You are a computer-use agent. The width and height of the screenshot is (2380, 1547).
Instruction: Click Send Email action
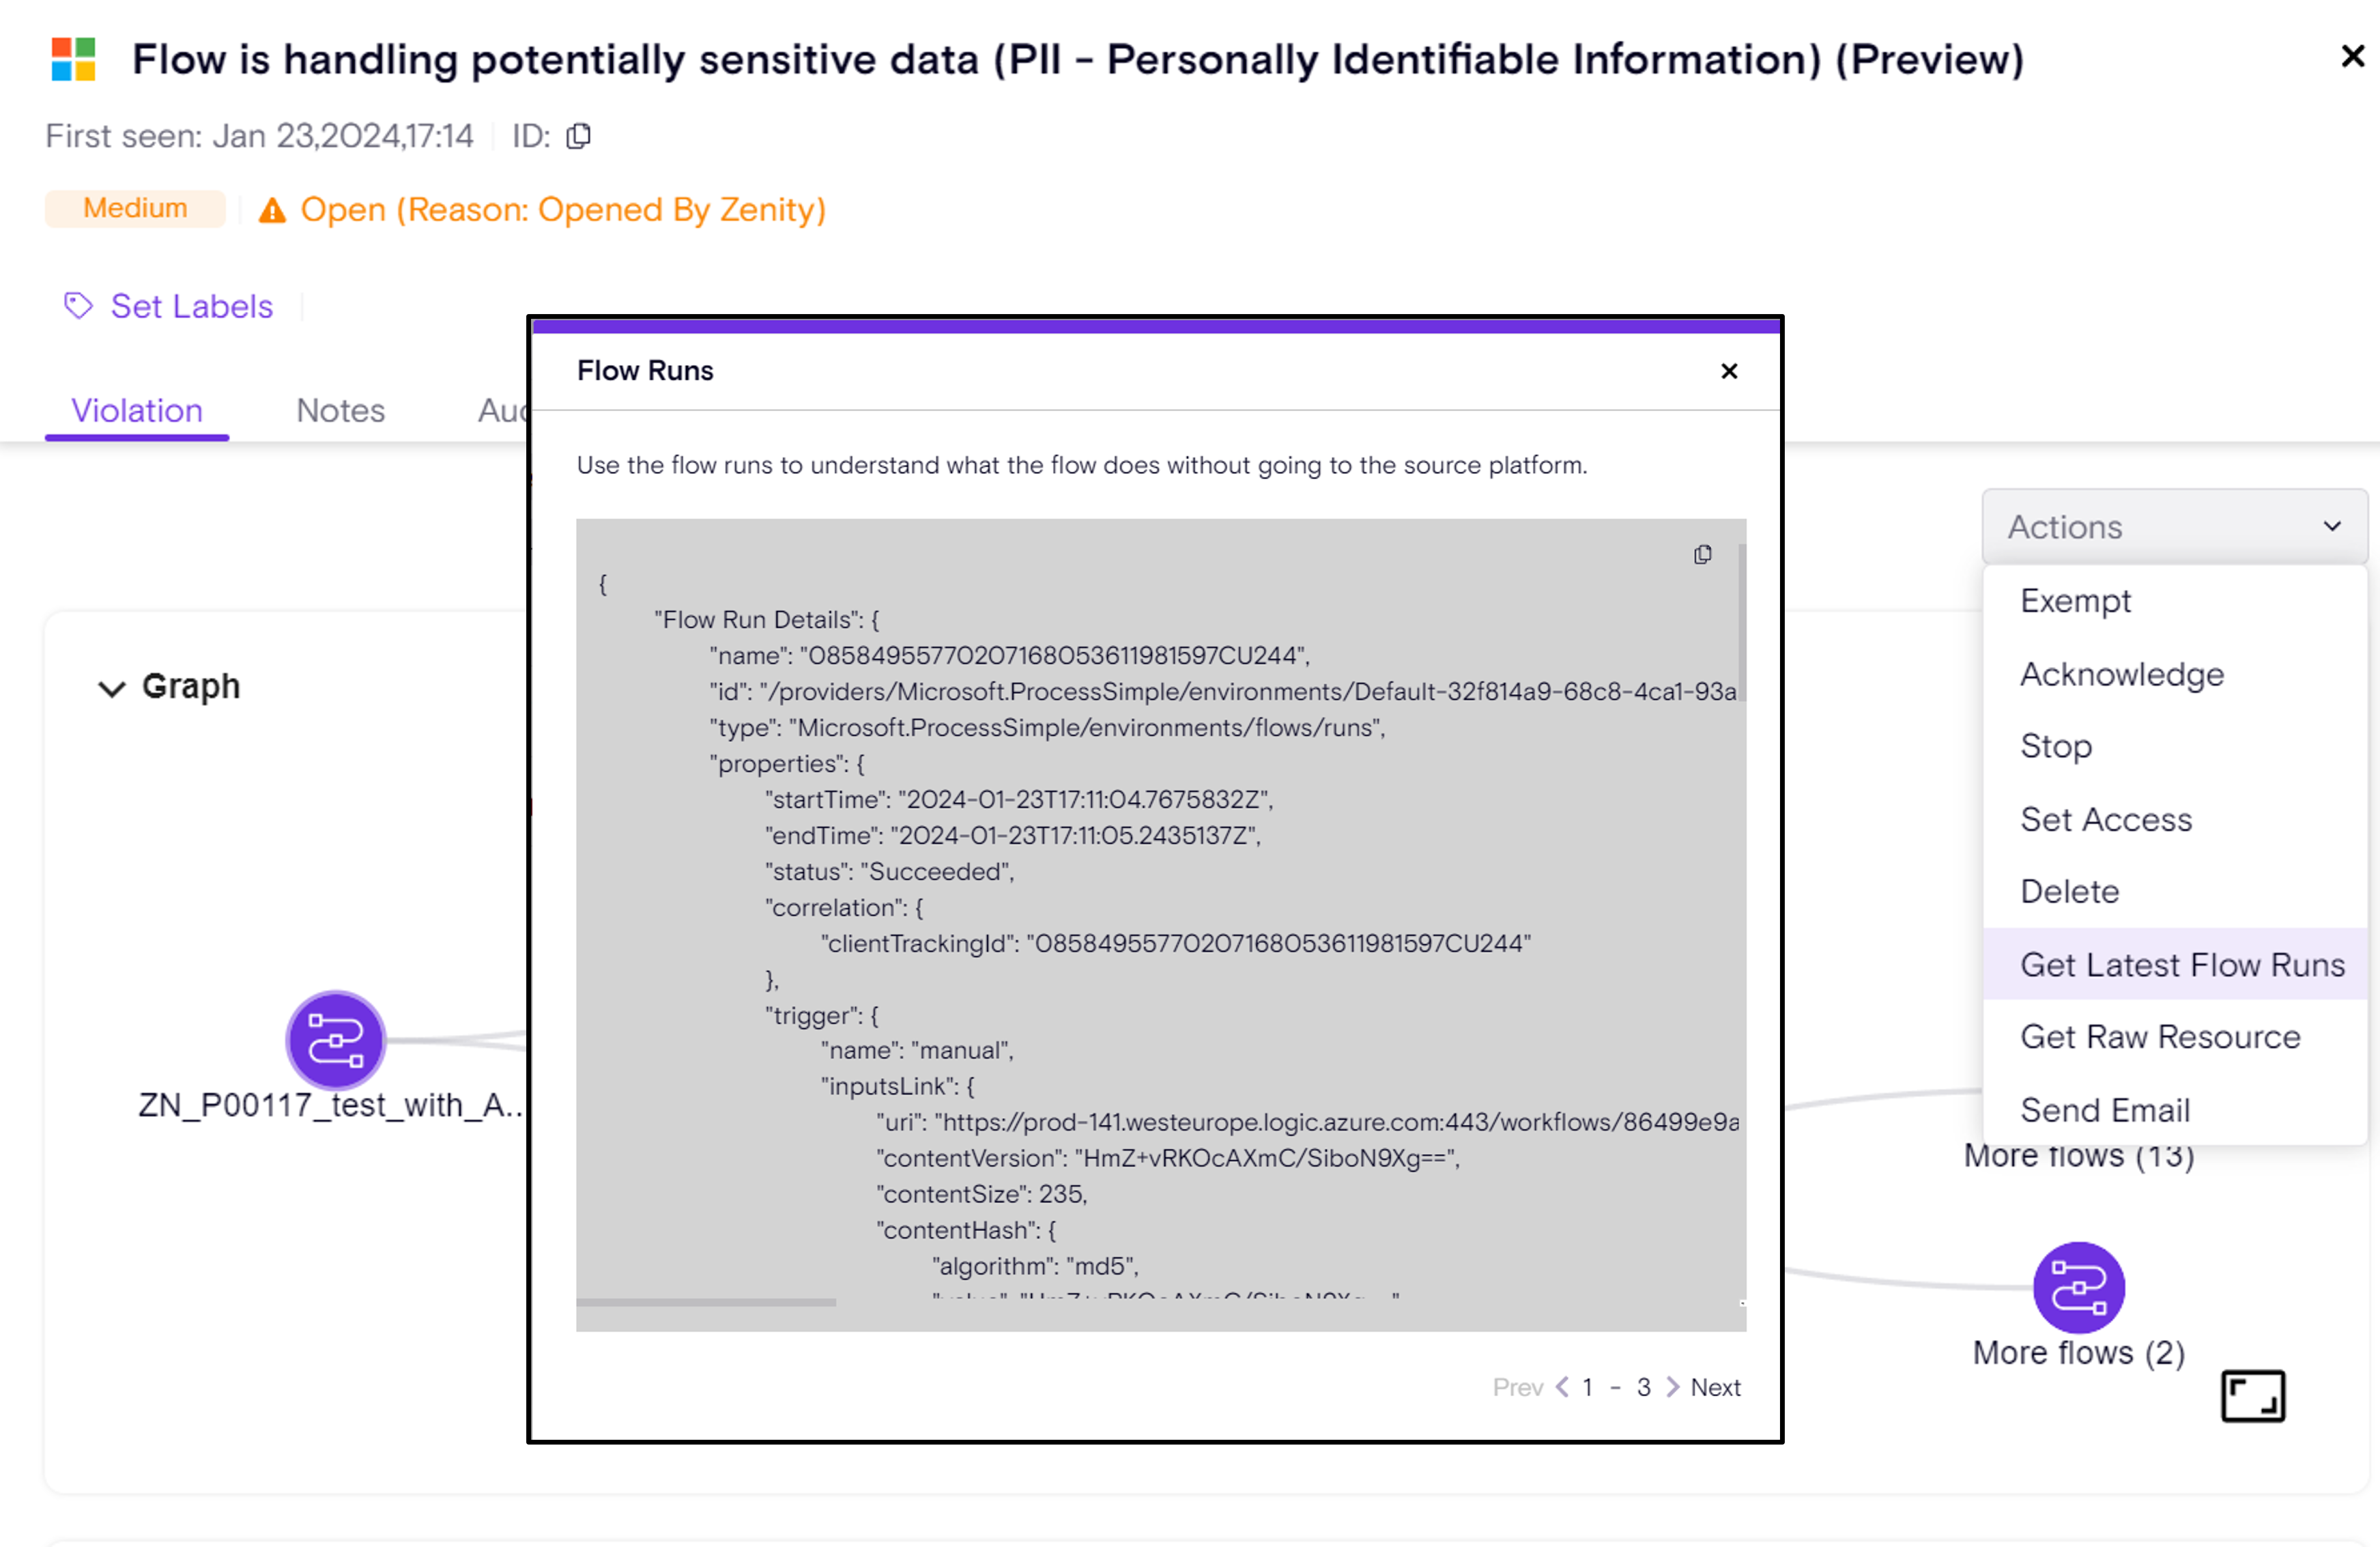2105,1109
